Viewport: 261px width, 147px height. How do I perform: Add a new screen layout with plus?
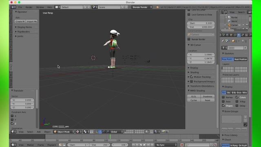[x=85, y=7]
